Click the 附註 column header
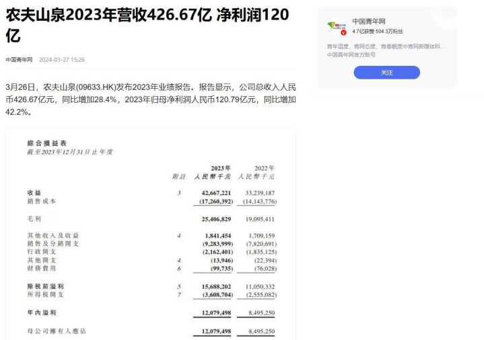484x340 pixels. [x=179, y=177]
